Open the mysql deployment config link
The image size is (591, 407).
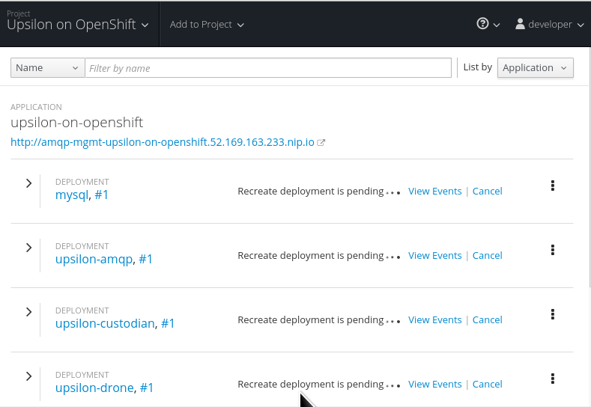click(x=72, y=195)
